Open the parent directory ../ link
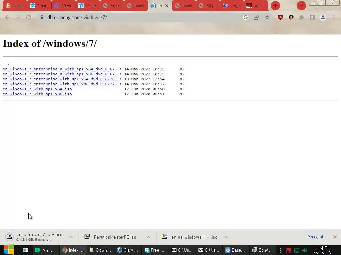The image size is (341, 255). pos(6,64)
